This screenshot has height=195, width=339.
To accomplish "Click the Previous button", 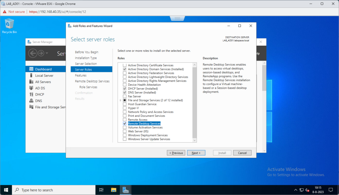I will point(176,153).
